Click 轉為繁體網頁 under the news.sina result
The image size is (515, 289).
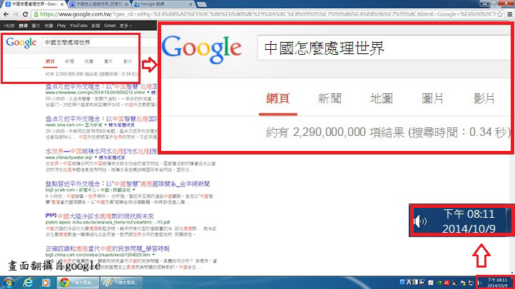pyautogui.click(x=121, y=125)
